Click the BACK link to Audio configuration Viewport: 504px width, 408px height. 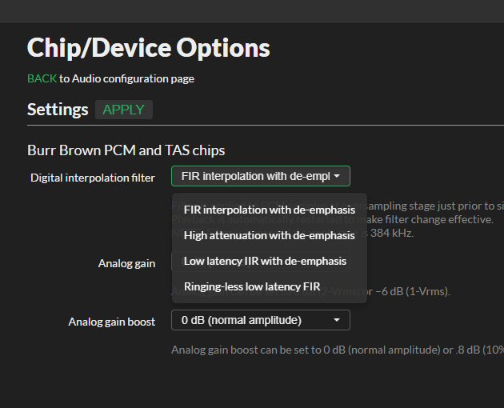42,78
